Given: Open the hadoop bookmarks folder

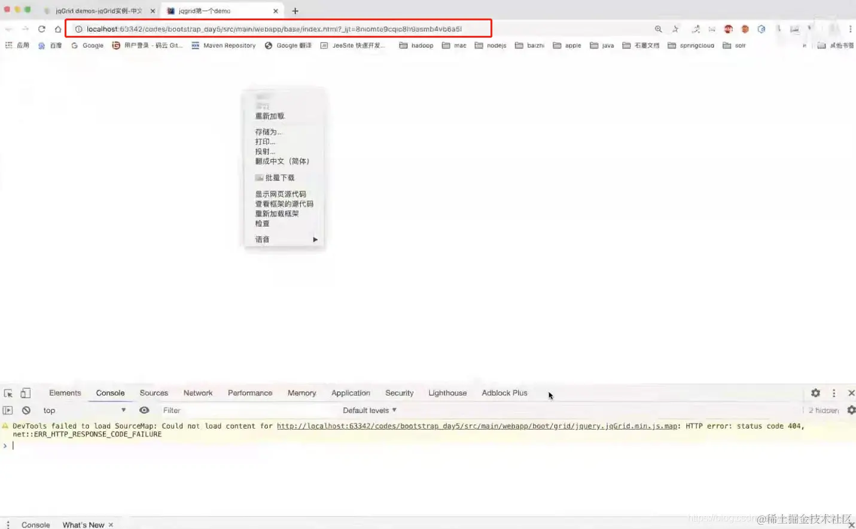Looking at the screenshot, I should coord(416,45).
